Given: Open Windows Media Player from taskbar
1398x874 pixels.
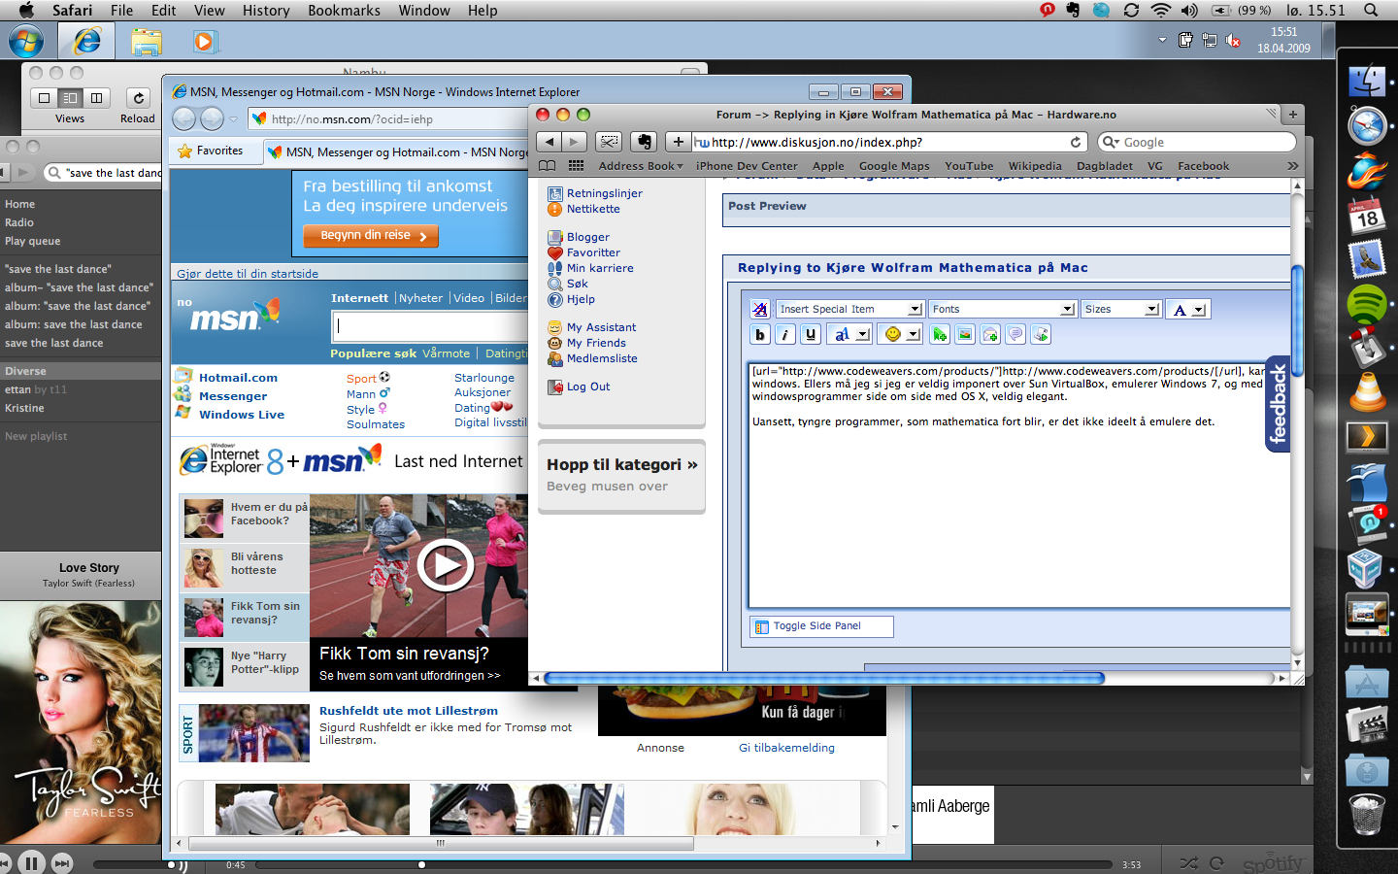Looking at the screenshot, I should [204, 42].
